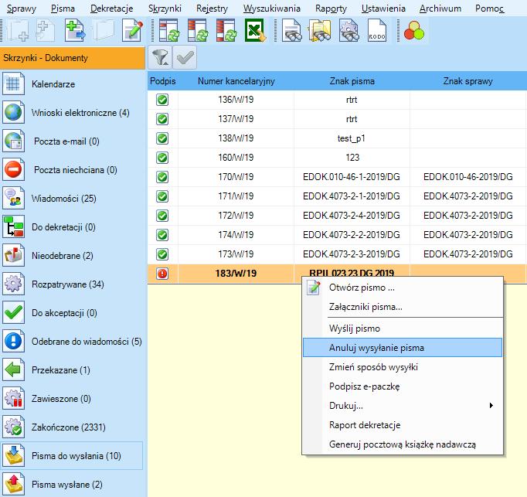Click the three colored circles toolbar icon
Screen dimensions: 527x497
point(414,31)
